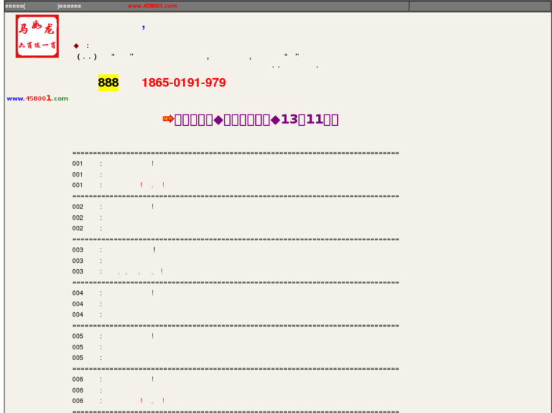Click the orange NEW arrow icon
Image resolution: width=552 pixels, height=413 pixels.
click(x=168, y=119)
